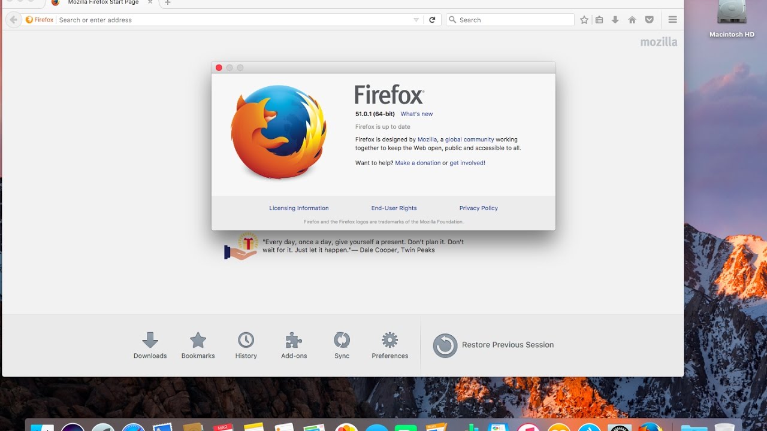Click the magnifier icon in the search box
Screen dimensions: 767x431
coord(453,20)
